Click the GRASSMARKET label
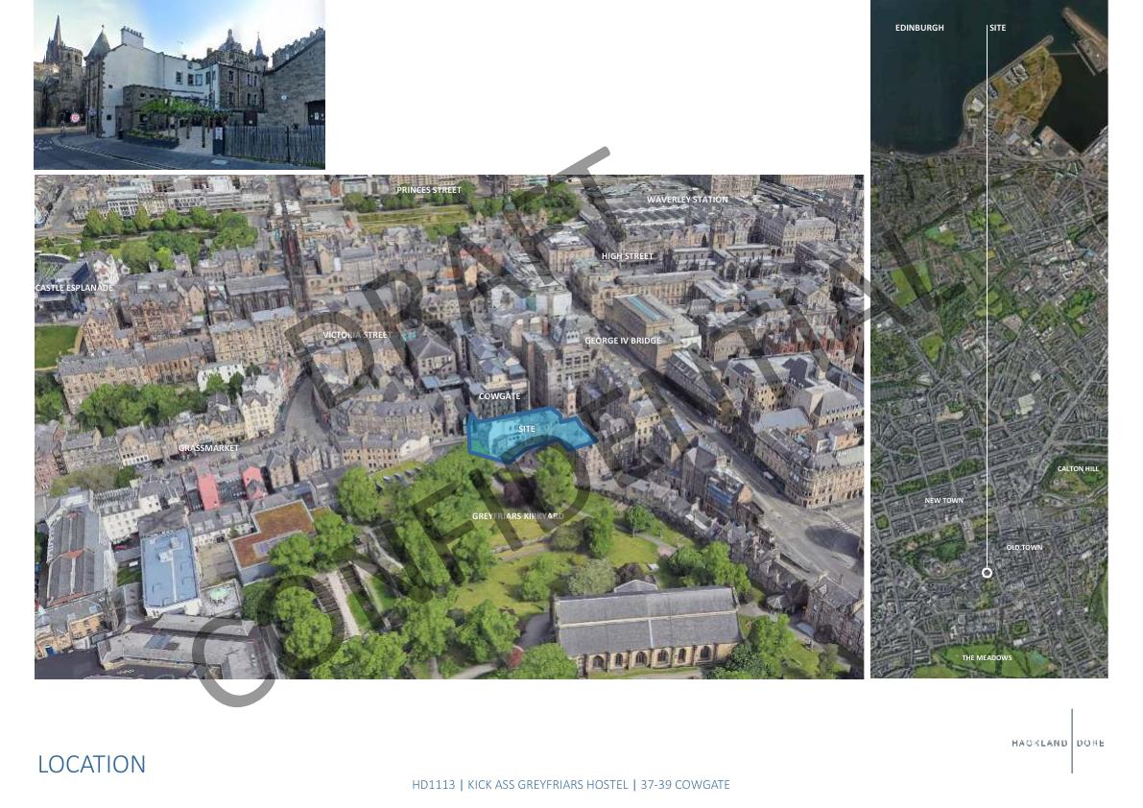1143x808 pixels. [208, 448]
